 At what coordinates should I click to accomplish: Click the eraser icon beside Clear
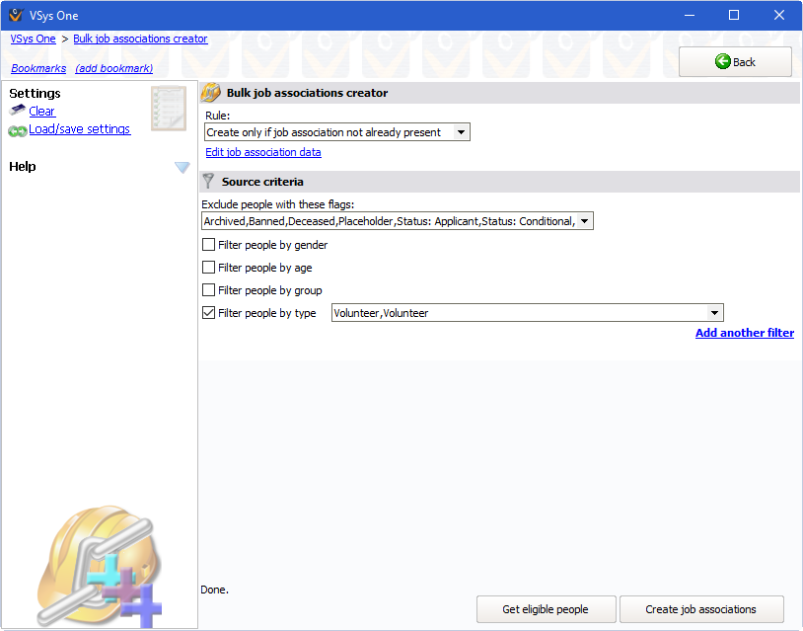tap(18, 110)
